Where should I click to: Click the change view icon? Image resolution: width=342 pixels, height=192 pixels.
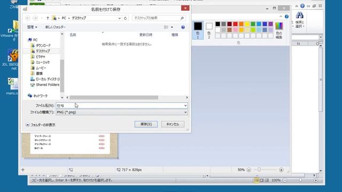166,27
